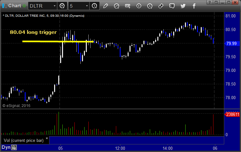This screenshot has width=241, height=152.
Task: Click the 12:00 time axis label
Action: (x=120, y=148)
